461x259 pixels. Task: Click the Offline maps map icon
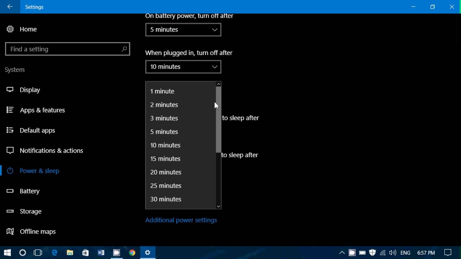point(10,231)
